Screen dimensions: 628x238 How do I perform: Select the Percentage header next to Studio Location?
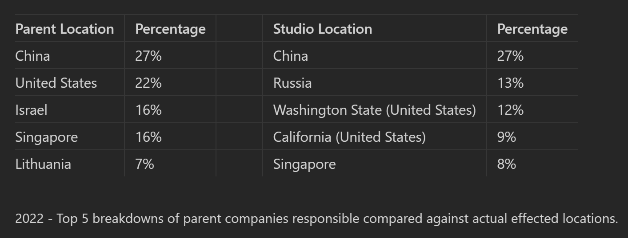pyautogui.click(x=532, y=29)
